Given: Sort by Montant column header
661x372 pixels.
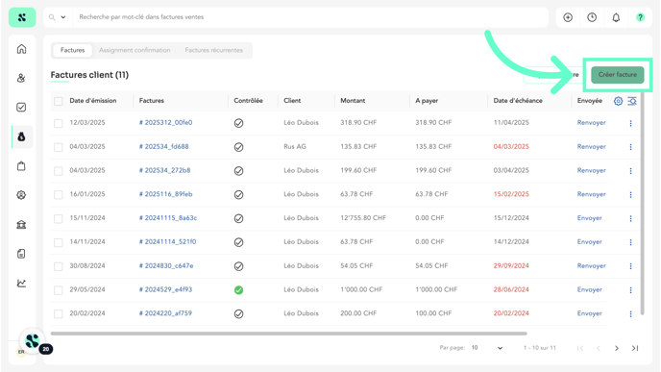Looking at the screenshot, I should click(x=353, y=101).
